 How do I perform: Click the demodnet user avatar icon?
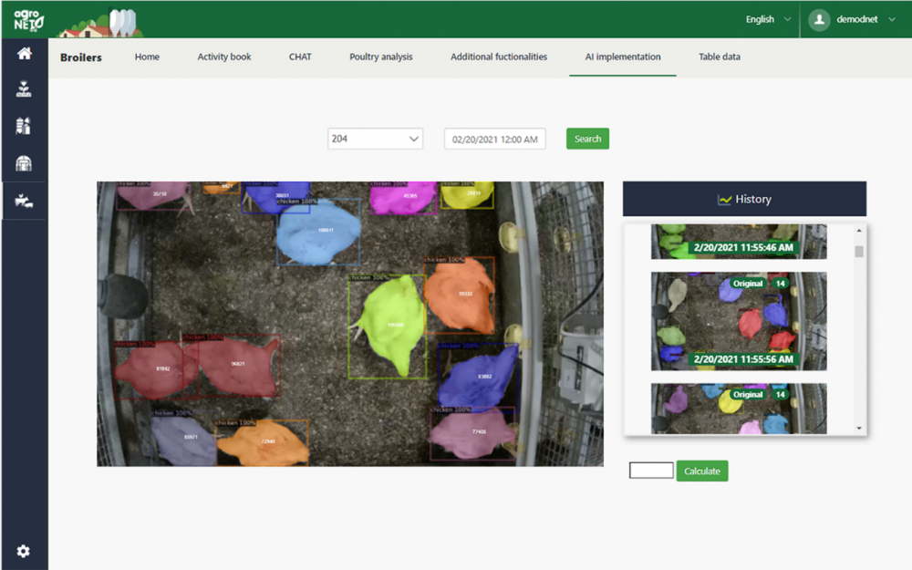(x=820, y=19)
